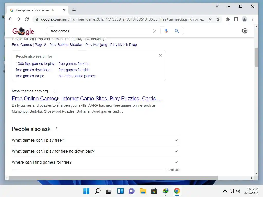
Task: Open network status in tray
Action: tap(232, 191)
